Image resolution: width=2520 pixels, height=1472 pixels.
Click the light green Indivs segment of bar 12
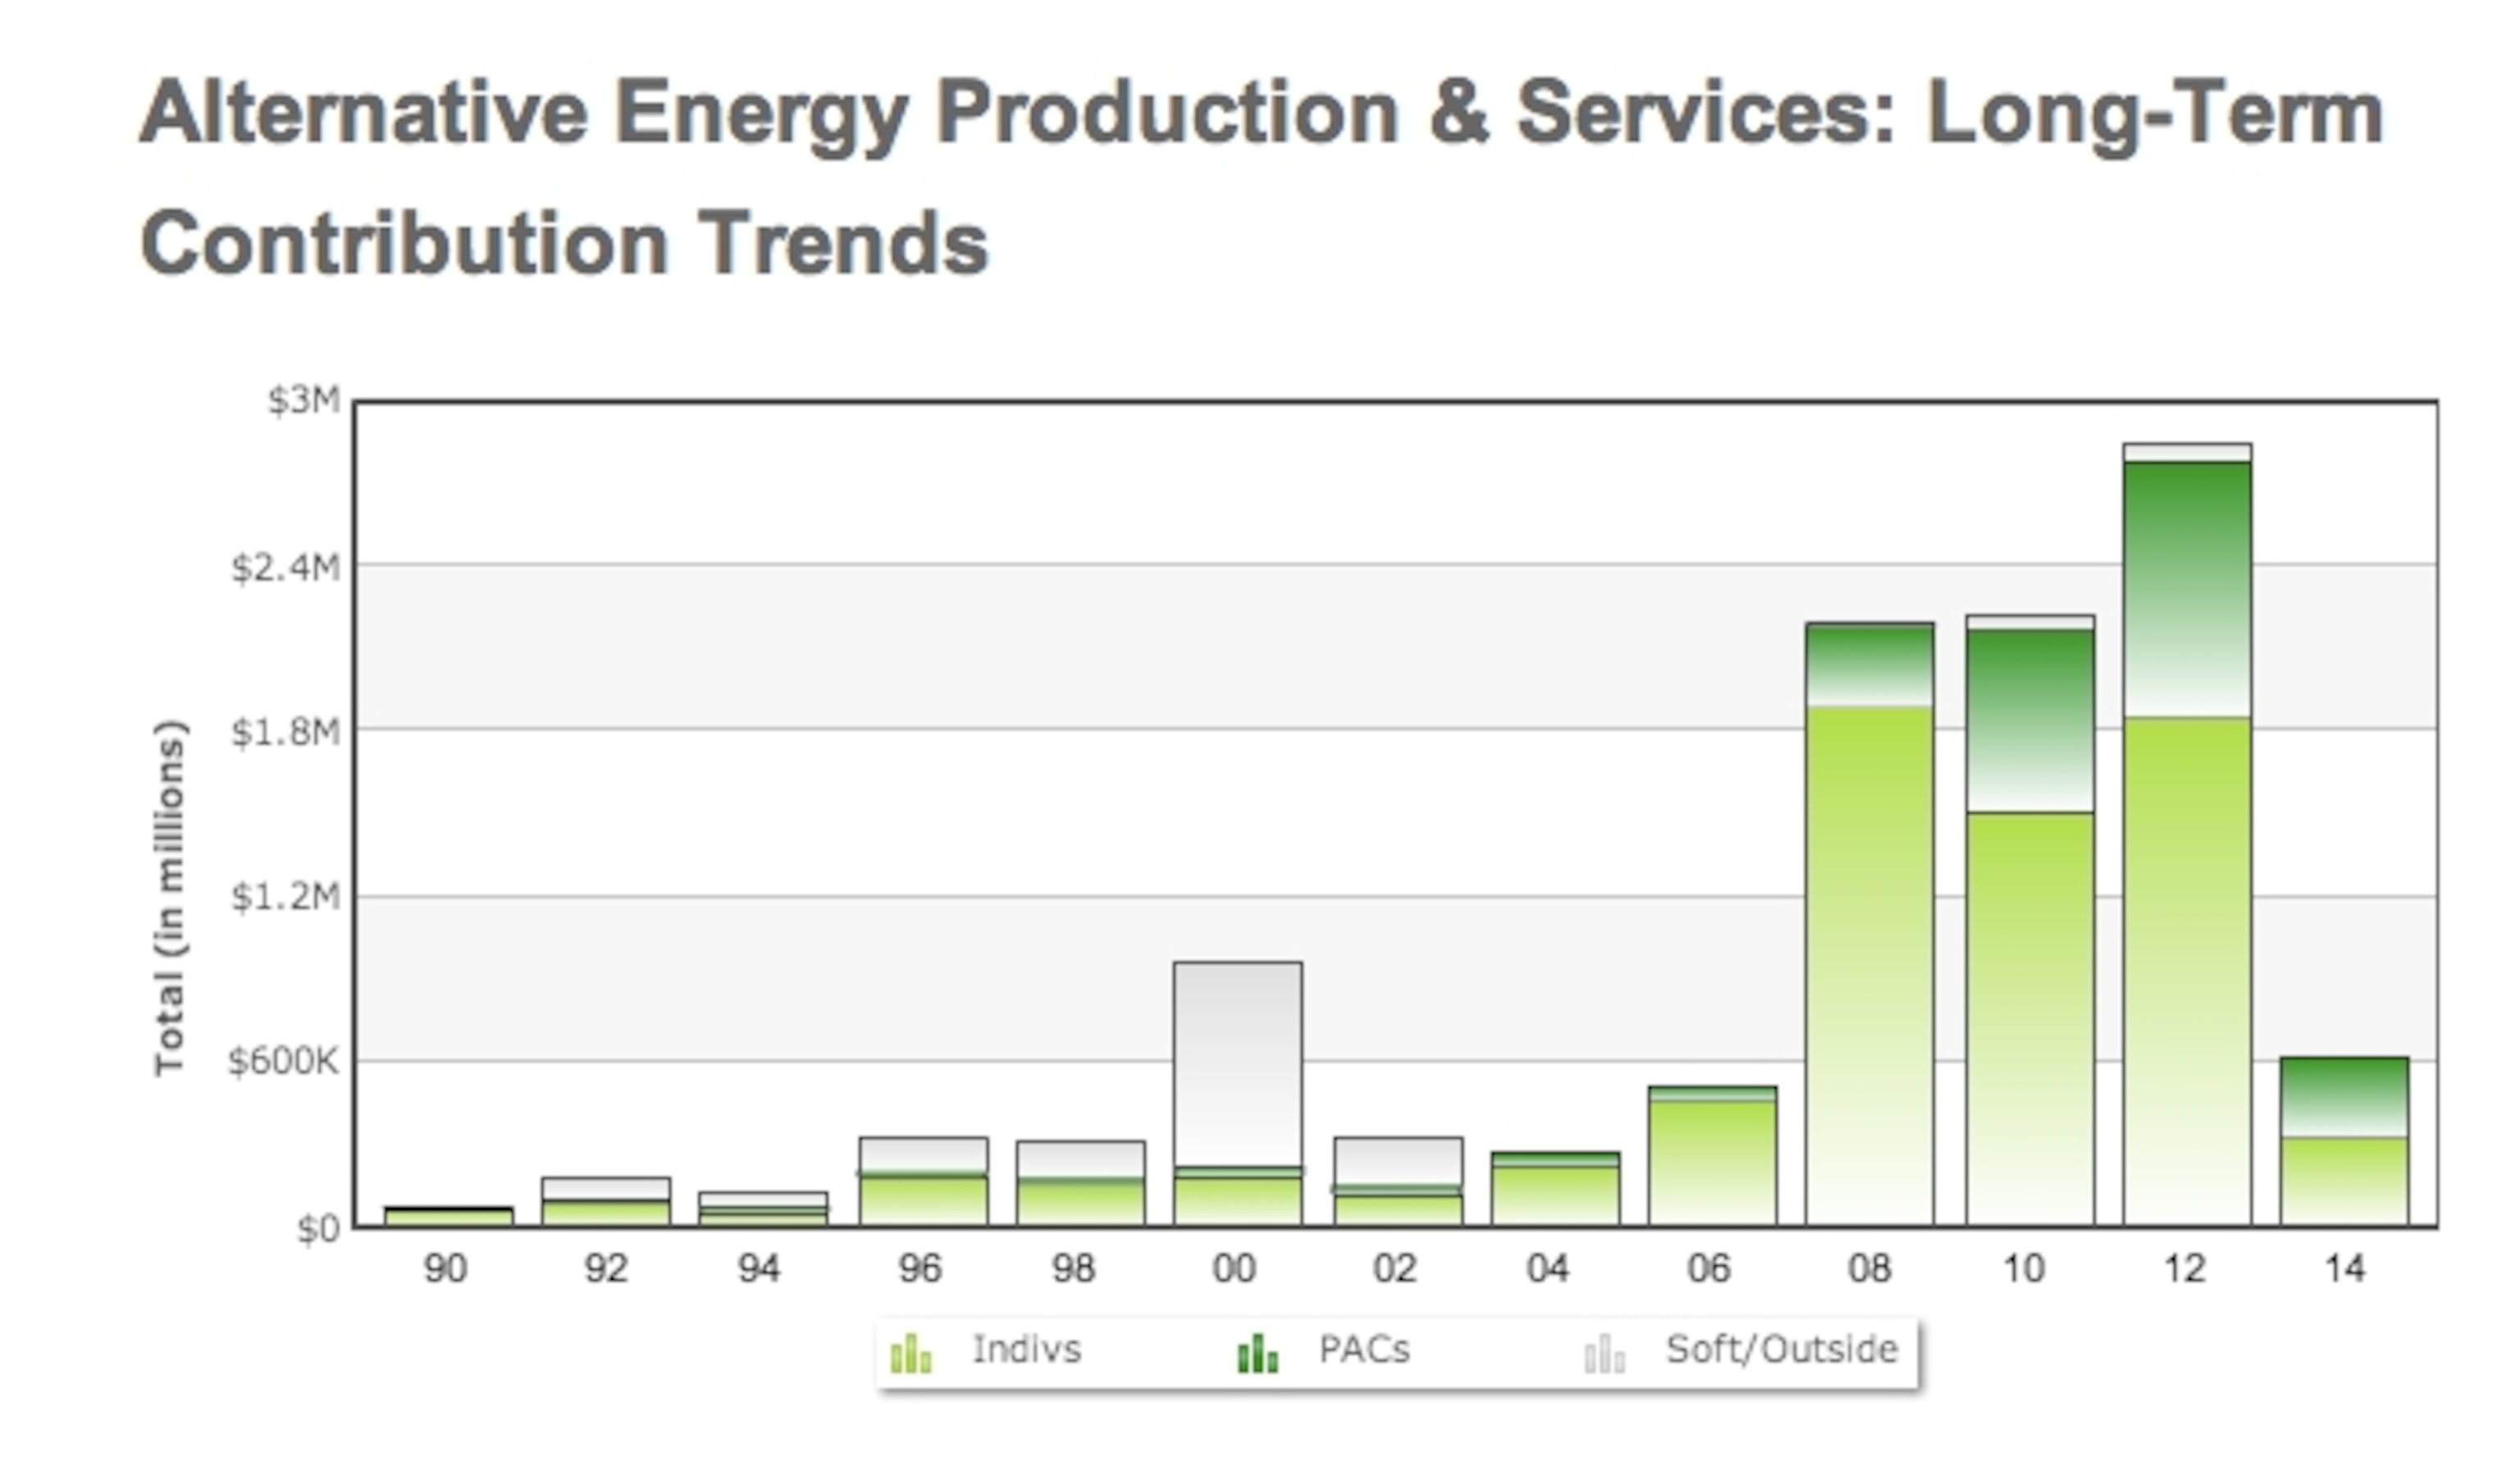point(2187,970)
